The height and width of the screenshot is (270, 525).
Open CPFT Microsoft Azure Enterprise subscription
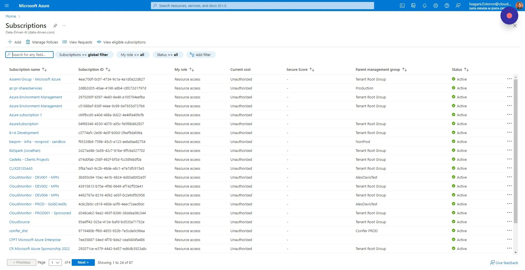35,240
